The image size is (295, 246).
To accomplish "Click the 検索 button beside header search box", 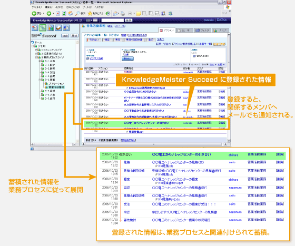I will point(129,21).
